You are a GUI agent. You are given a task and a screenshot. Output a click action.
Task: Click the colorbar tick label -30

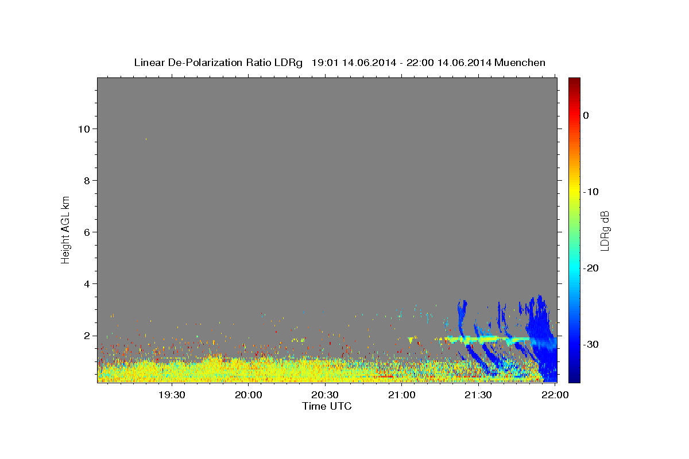591,344
